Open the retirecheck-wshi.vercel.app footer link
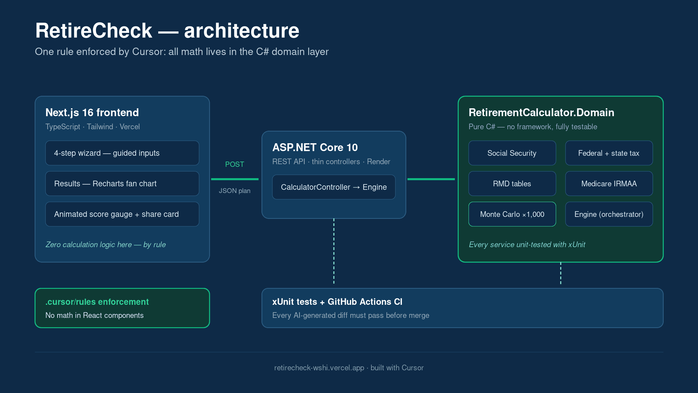This screenshot has height=393, width=698. tap(319, 368)
